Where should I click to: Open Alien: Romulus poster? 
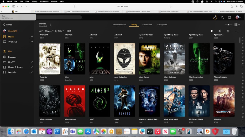(x=75, y=101)
